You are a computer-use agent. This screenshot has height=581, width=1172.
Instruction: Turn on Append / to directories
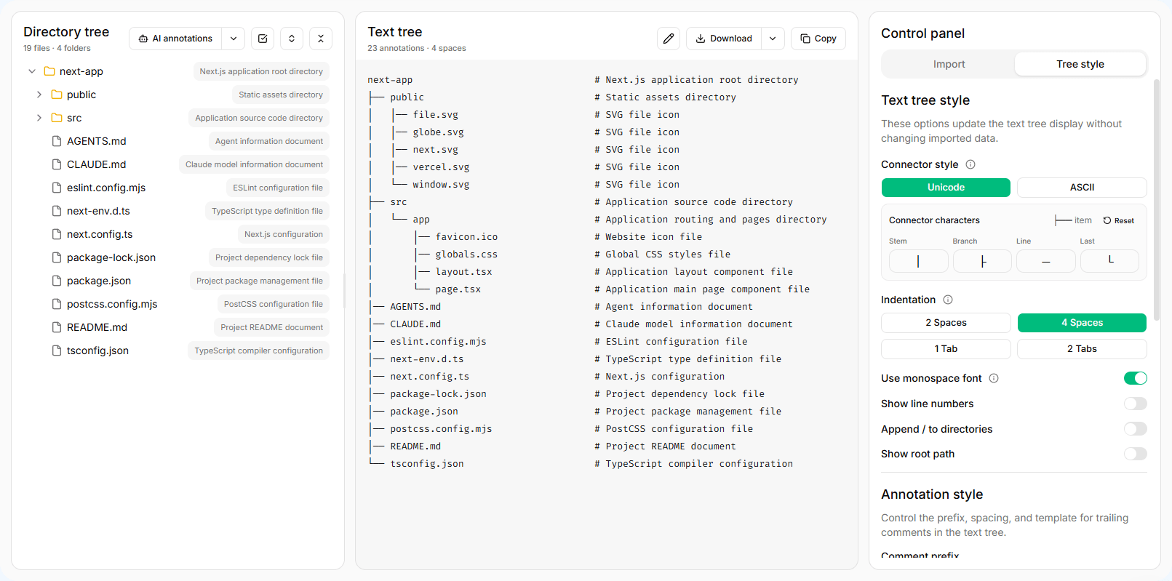[1136, 429]
